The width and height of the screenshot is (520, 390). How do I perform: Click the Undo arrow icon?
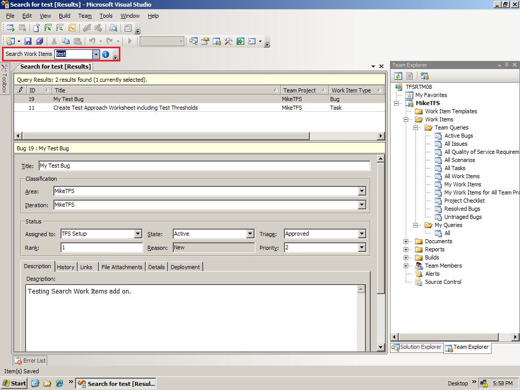(x=92, y=41)
